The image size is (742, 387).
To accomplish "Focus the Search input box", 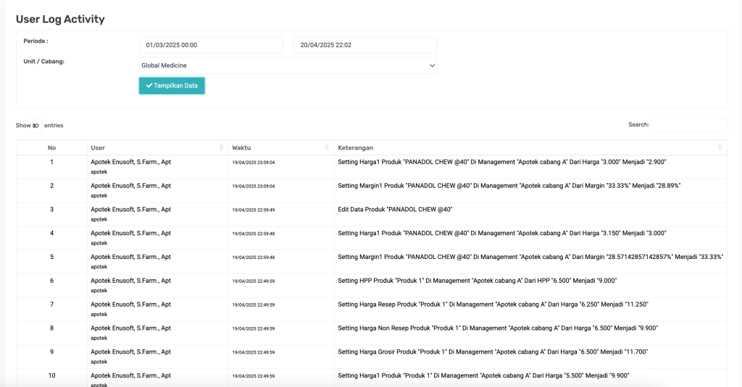I will (689, 124).
